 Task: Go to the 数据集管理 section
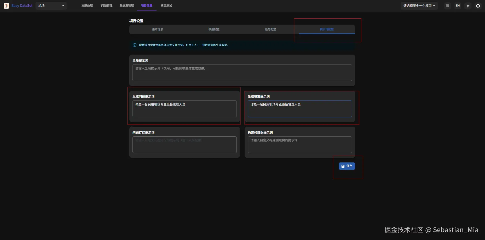tap(126, 5)
